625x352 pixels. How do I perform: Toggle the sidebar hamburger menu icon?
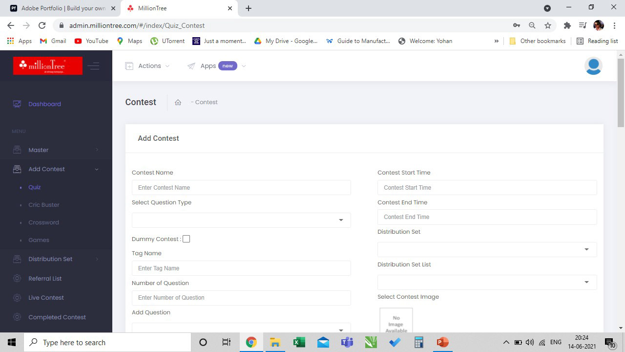94,66
